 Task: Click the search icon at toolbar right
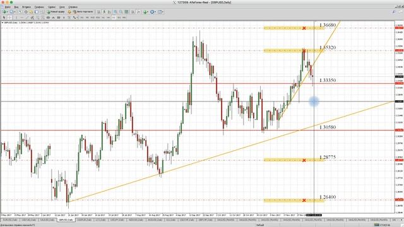click(394, 12)
